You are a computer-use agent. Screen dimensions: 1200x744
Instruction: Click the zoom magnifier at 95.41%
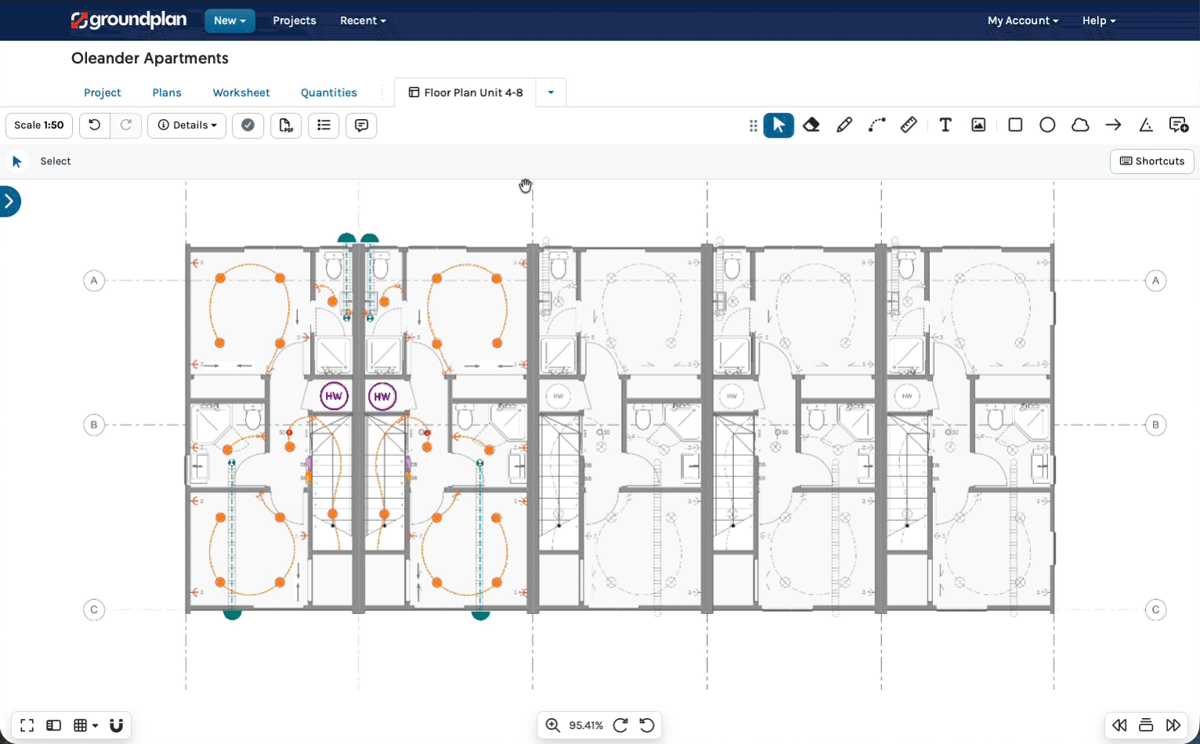click(x=553, y=725)
